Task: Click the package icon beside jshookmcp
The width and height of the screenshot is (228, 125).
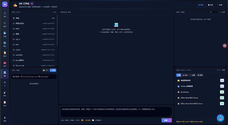Action: coord(178,92)
